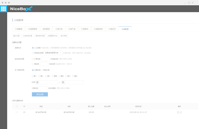Image resolution: width=199 pixels, height=129 pixels.
Task: Open the app grid menu icon
Action: tap(3, 9)
